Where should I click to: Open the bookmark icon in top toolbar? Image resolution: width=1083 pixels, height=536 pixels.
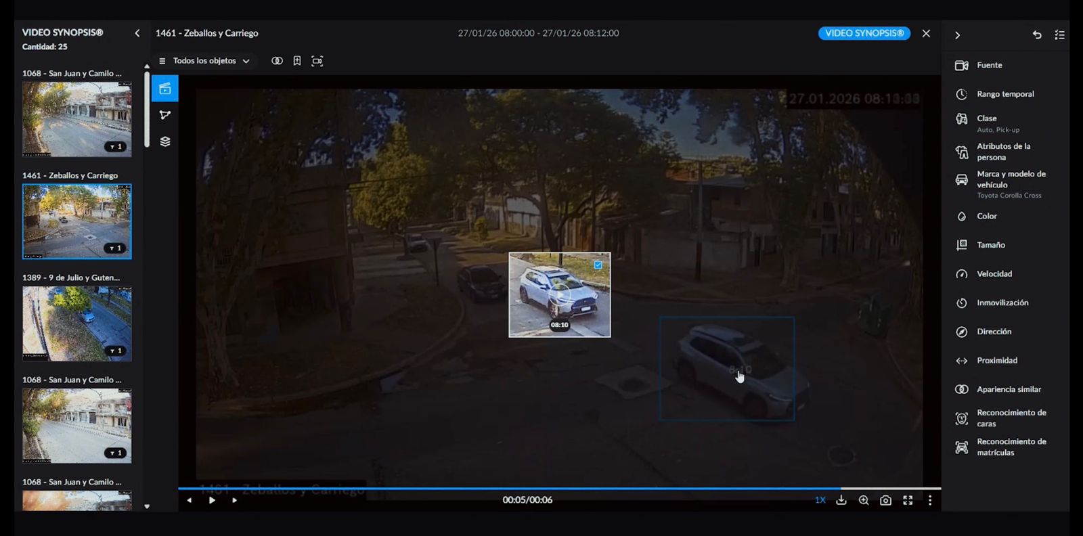(x=297, y=61)
